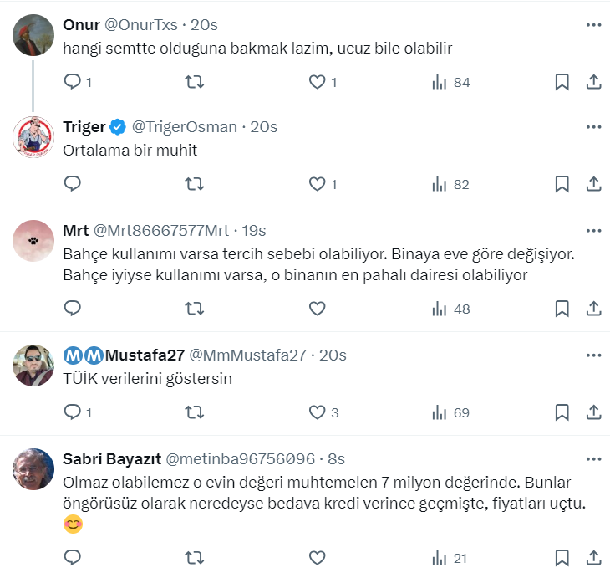610x578 pixels.
Task: Like Mustafa27's TÜİK tweet
Action: coord(317,412)
